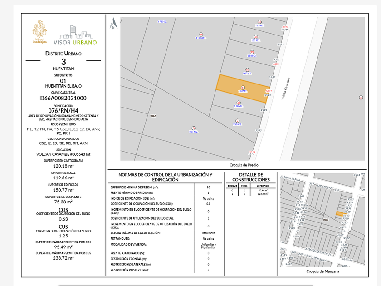
Task: Select lot marker 32 on the map
Action: (x=239, y=103)
